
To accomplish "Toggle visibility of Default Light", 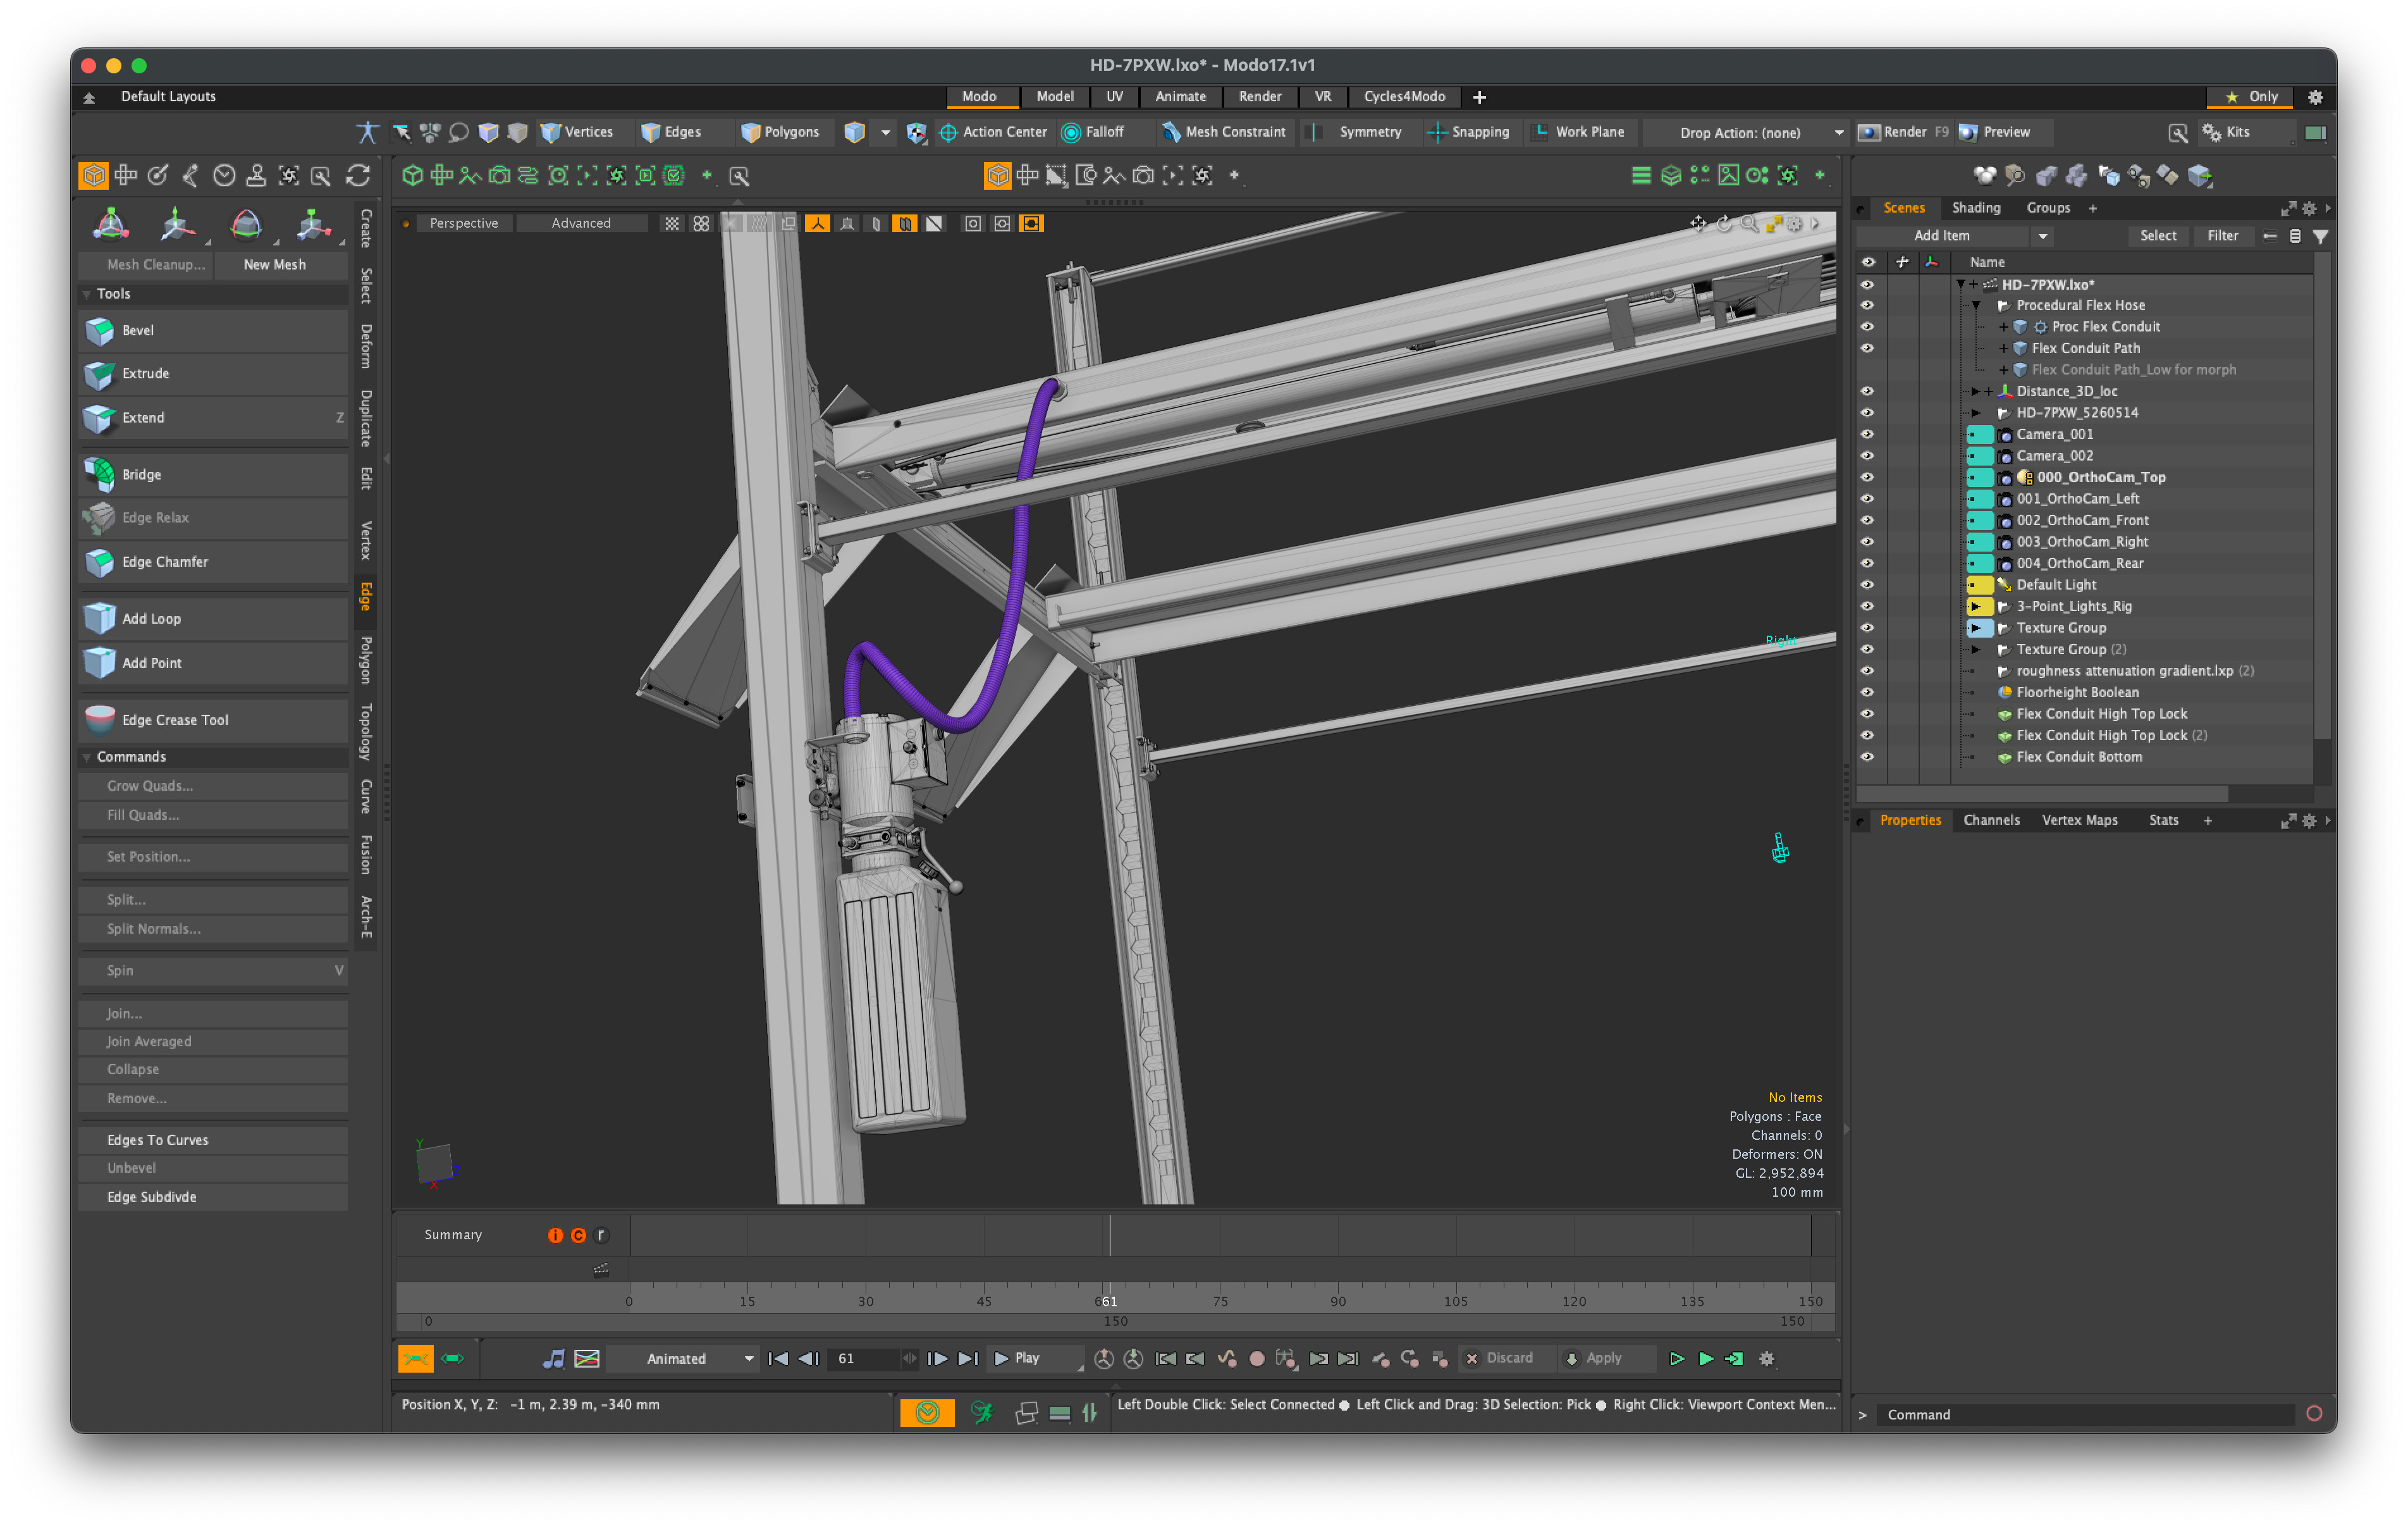I will pyautogui.click(x=1867, y=584).
